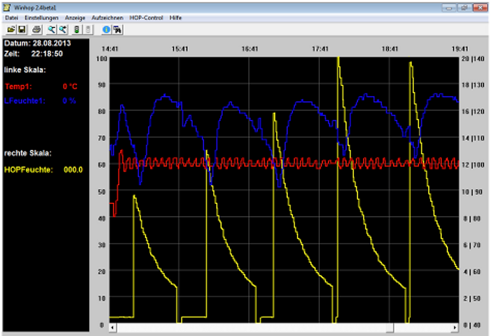
Task: Click the magnifier icon beside the printer
Action: (x=51, y=30)
